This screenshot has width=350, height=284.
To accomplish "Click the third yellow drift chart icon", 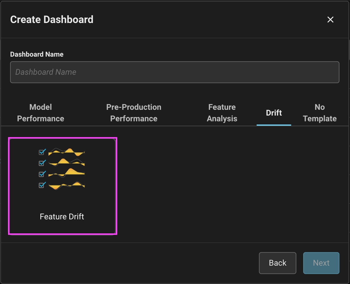I will pyautogui.click(x=66, y=173).
